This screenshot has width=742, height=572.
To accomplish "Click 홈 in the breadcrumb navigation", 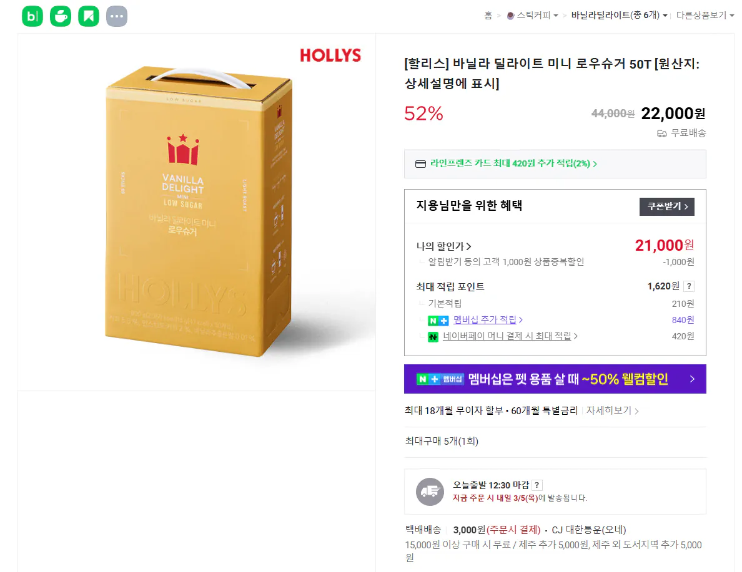I will 488,16.
